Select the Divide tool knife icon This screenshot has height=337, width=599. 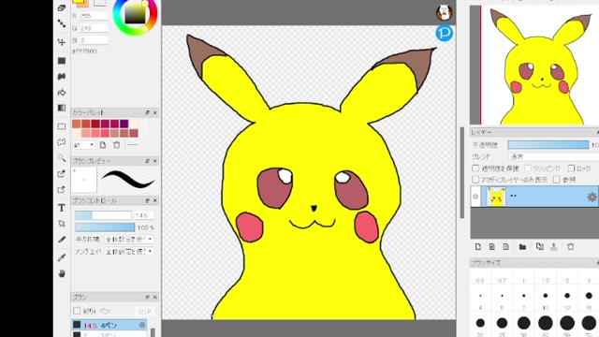pyautogui.click(x=62, y=240)
